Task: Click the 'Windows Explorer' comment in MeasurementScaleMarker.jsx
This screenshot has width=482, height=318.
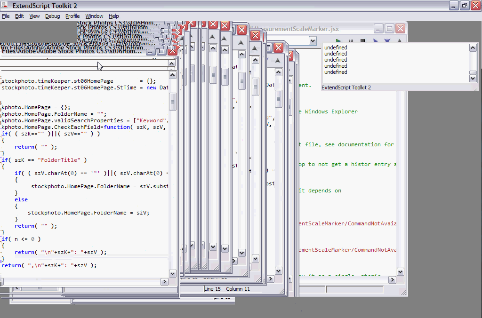Action: tap(331, 111)
